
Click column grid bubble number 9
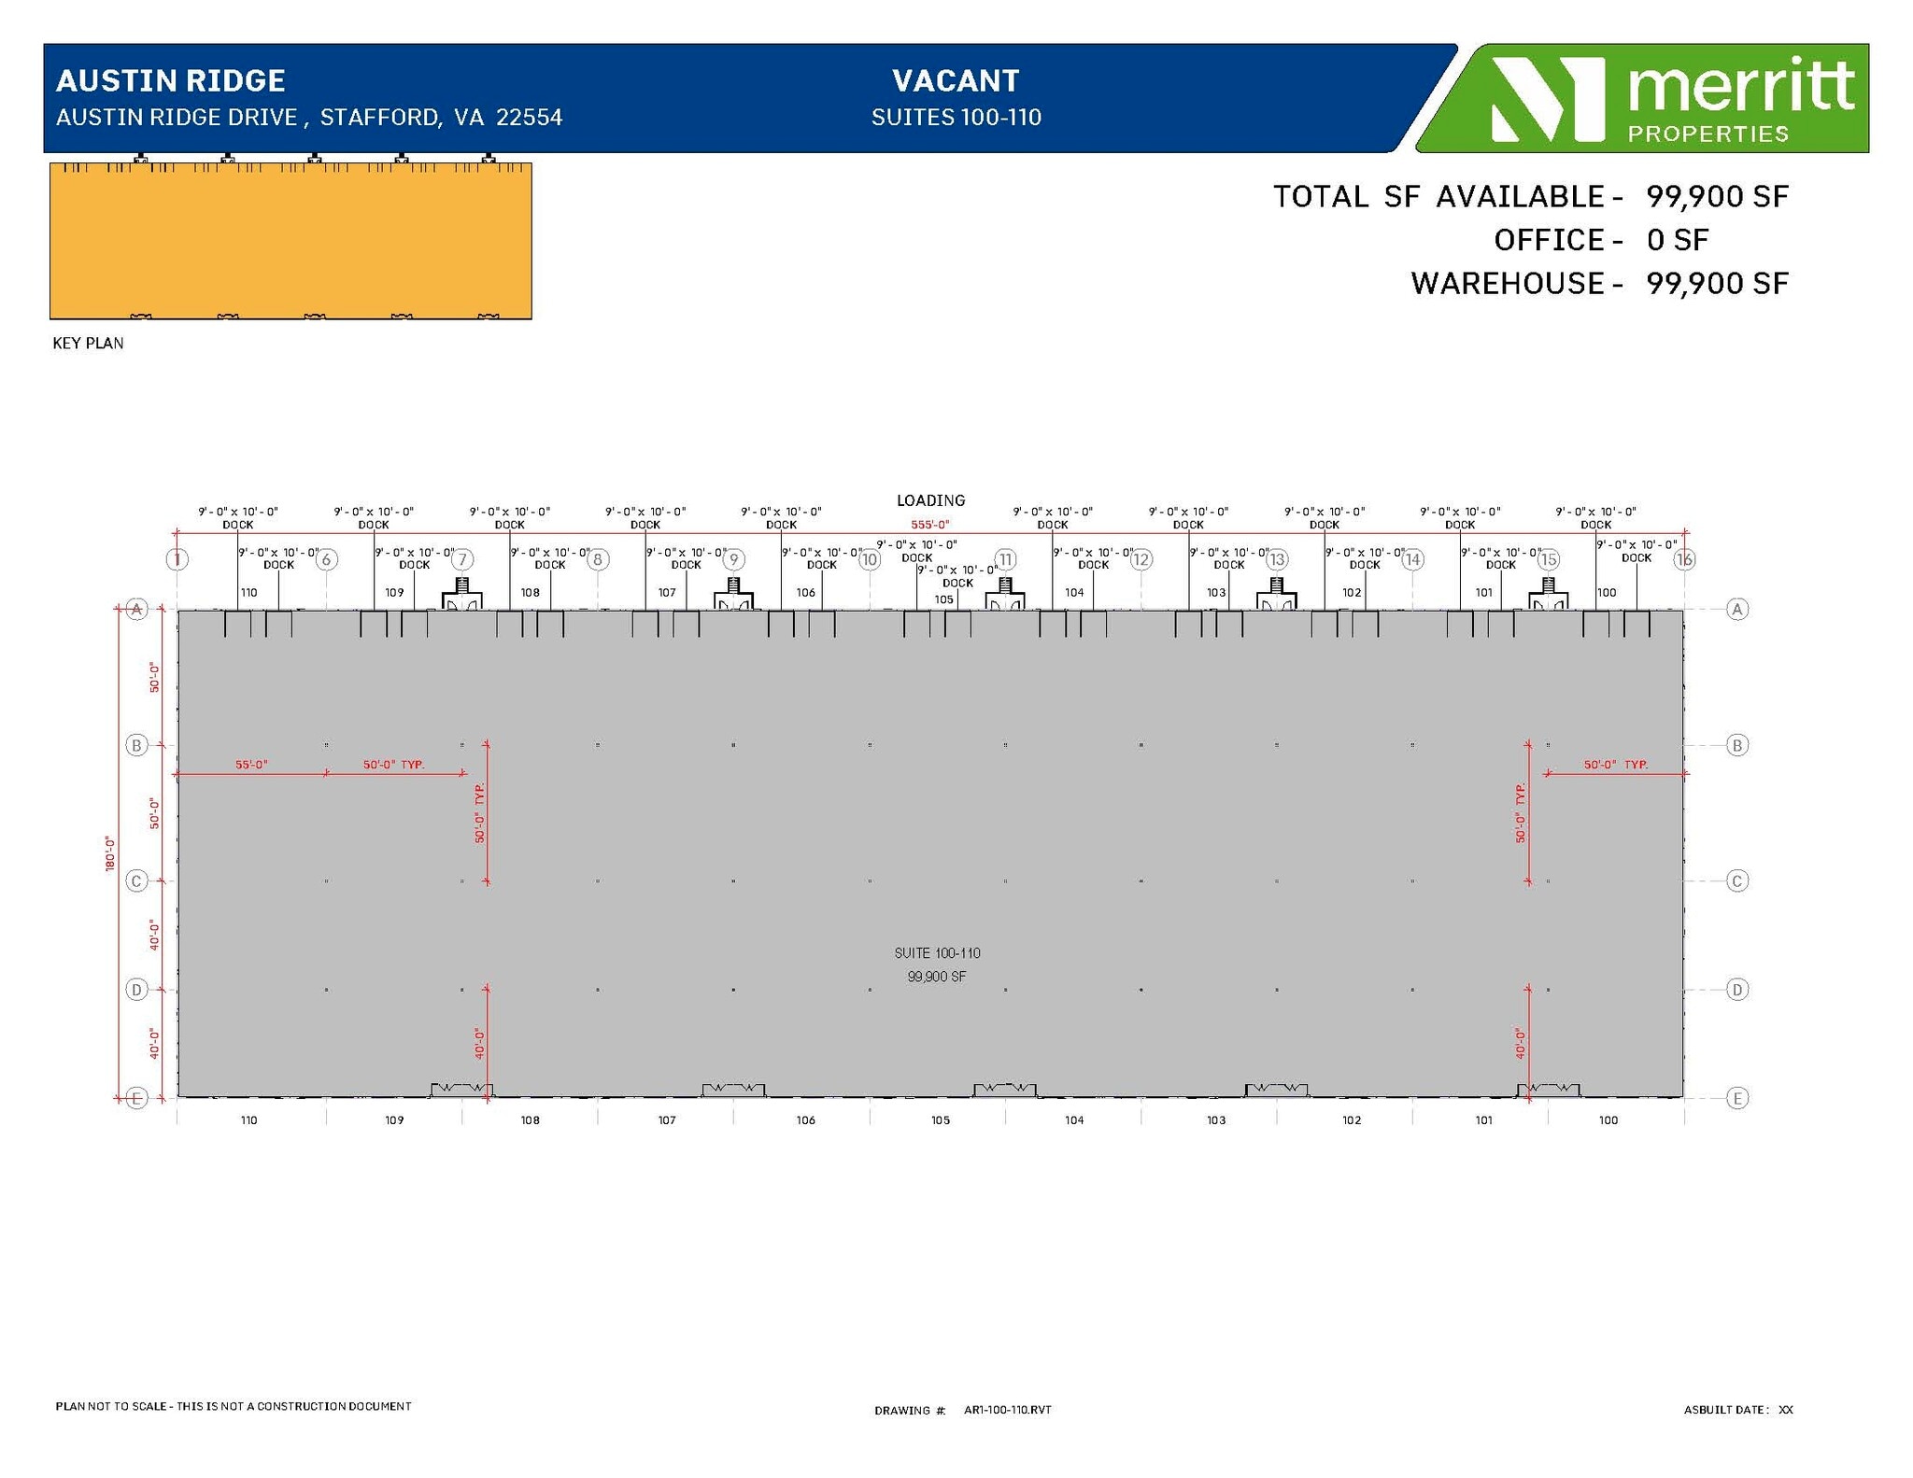pos(734,559)
